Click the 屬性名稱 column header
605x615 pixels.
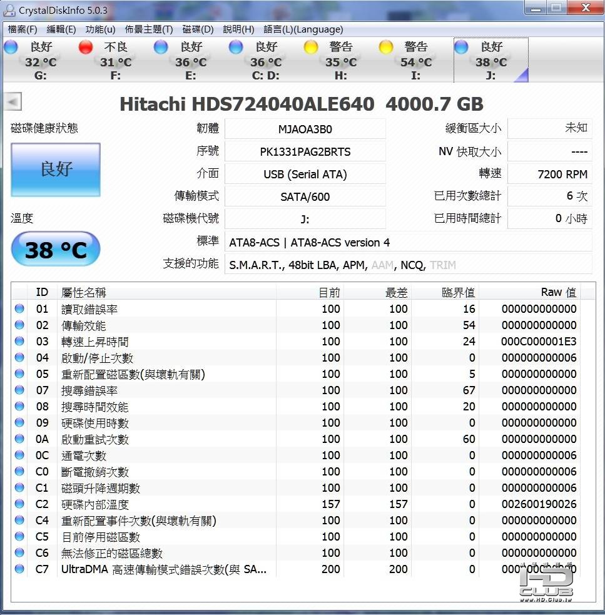coord(167,292)
